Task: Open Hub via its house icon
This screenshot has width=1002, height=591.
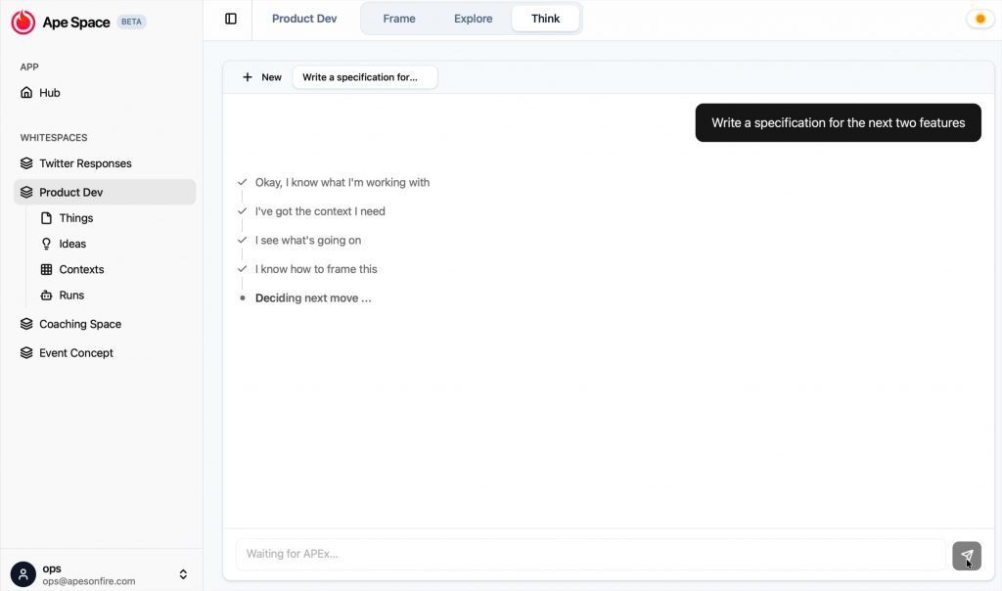Action: 26,93
